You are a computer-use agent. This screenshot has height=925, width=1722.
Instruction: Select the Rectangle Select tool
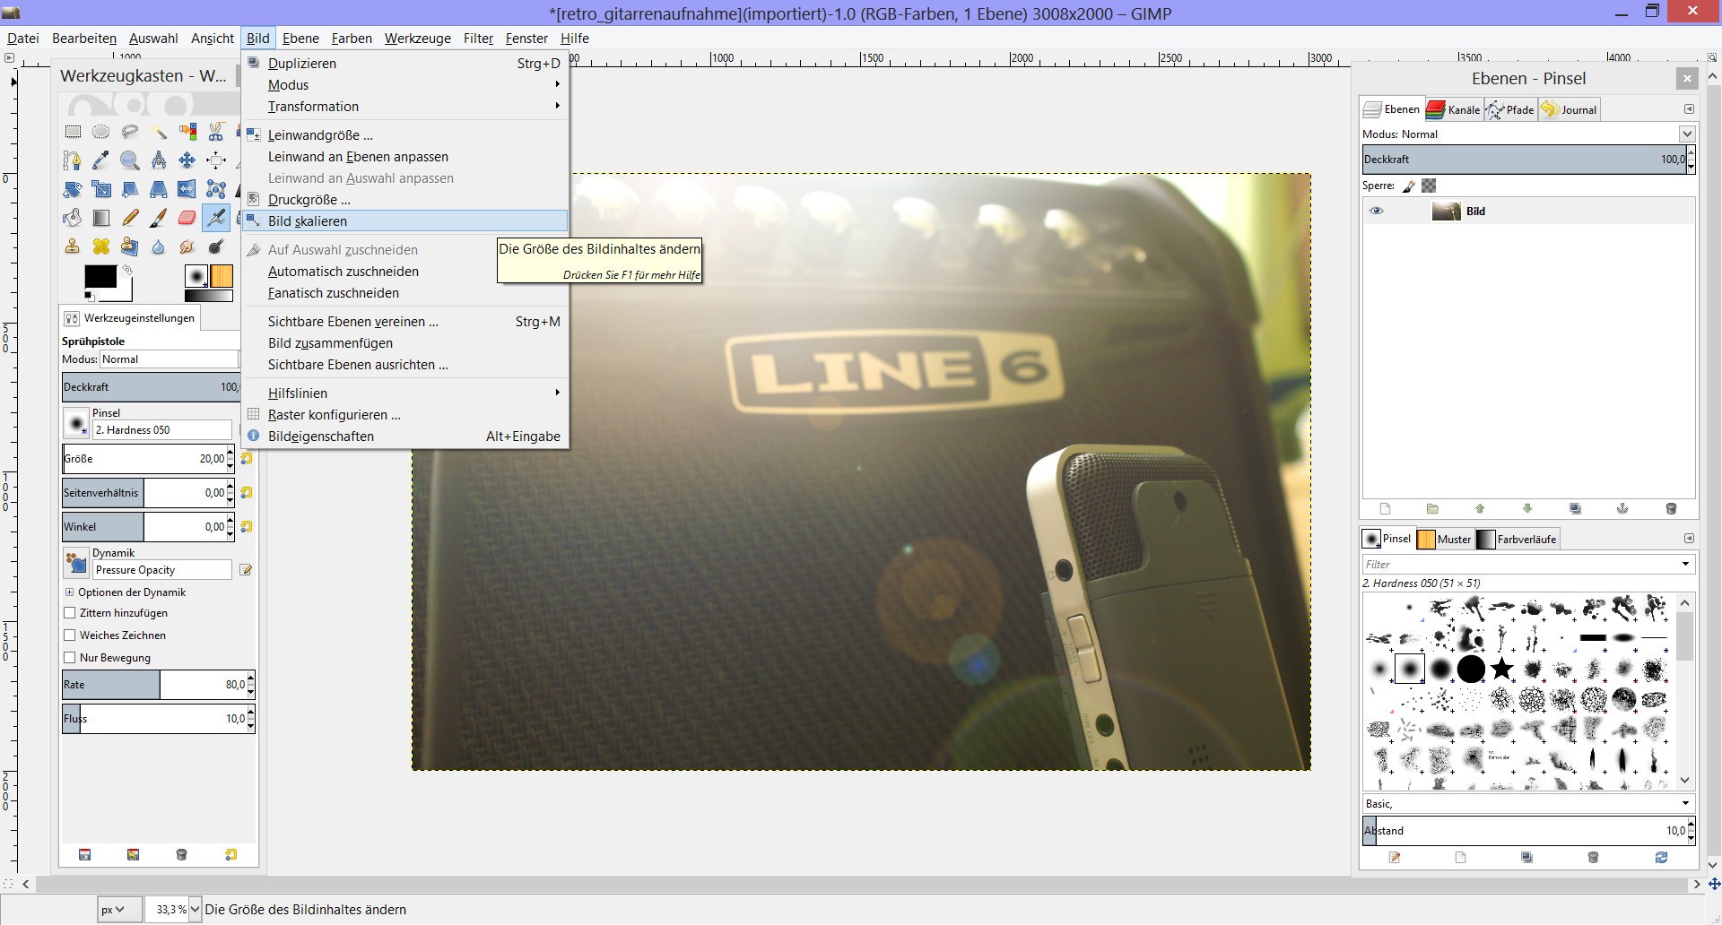coord(73,132)
